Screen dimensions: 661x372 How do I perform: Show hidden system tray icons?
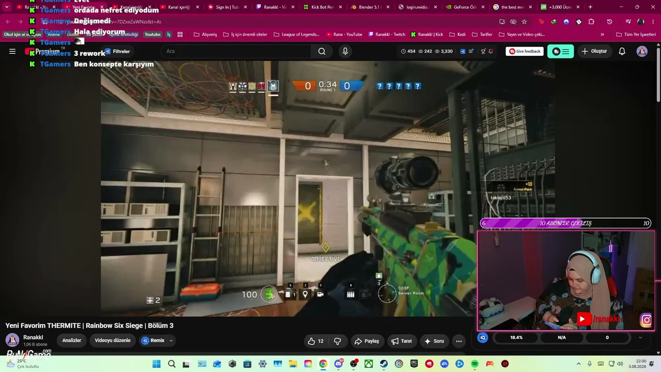click(x=578, y=364)
